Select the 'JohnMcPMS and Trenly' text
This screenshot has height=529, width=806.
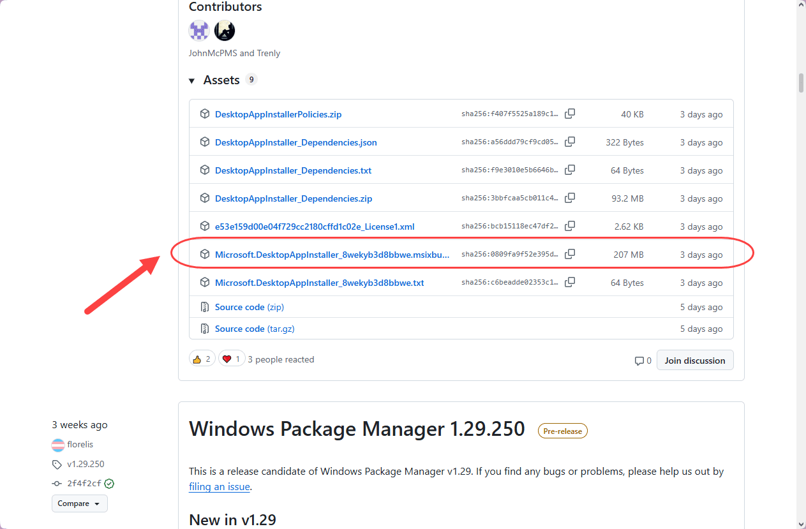click(x=234, y=53)
